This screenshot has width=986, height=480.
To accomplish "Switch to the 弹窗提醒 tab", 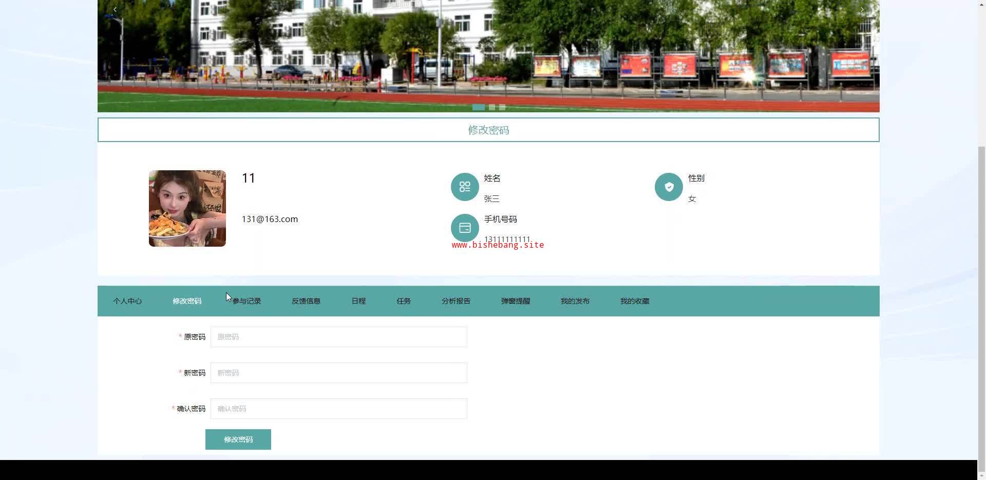I will pyautogui.click(x=516, y=301).
